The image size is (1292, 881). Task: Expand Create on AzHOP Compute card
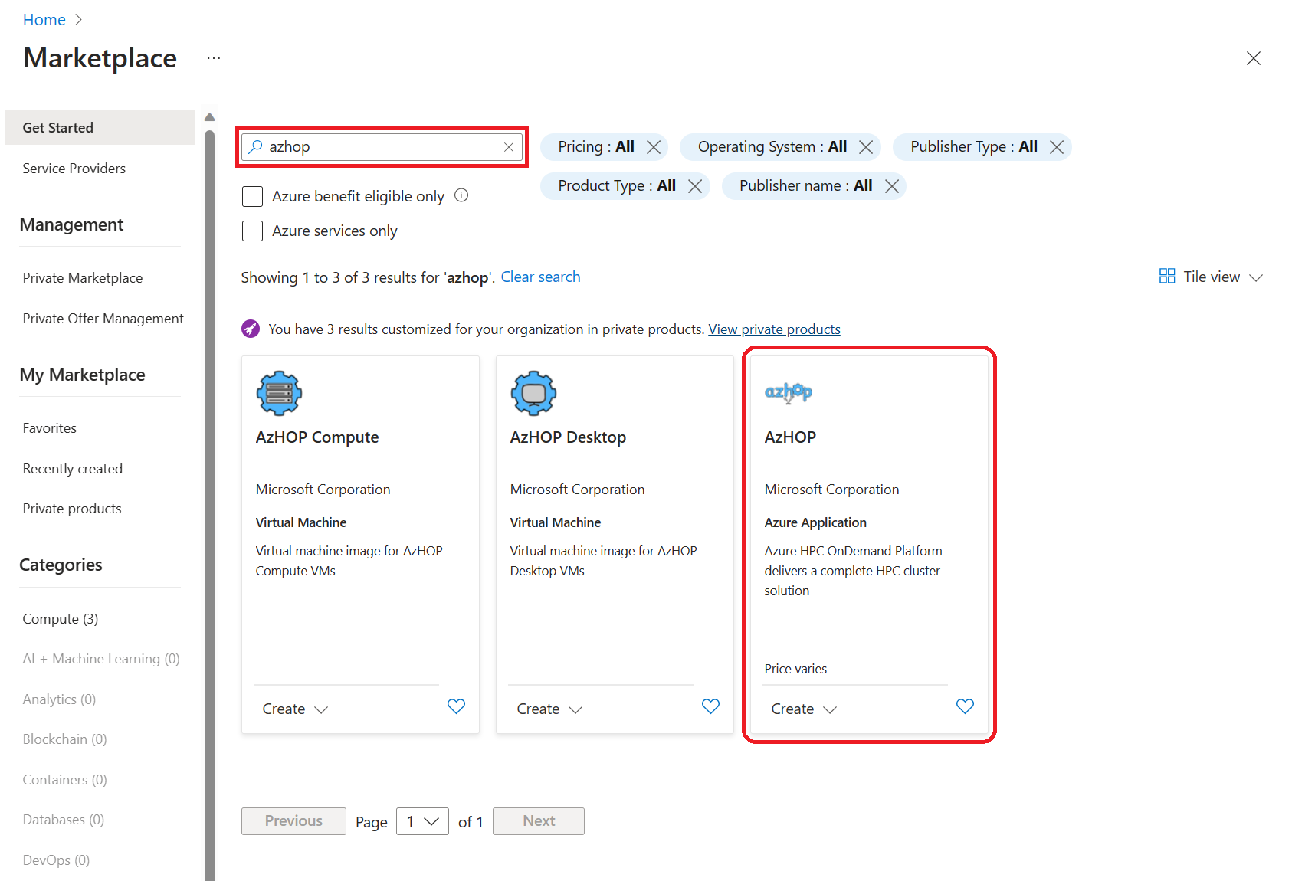[295, 709]
